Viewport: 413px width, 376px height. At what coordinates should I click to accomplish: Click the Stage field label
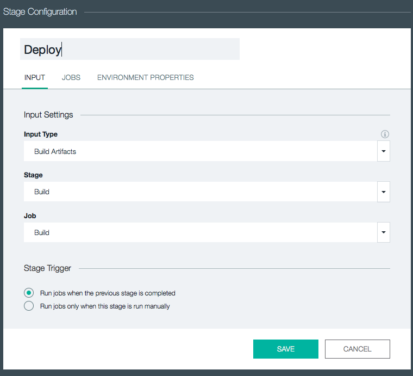[x=33, y=175]
